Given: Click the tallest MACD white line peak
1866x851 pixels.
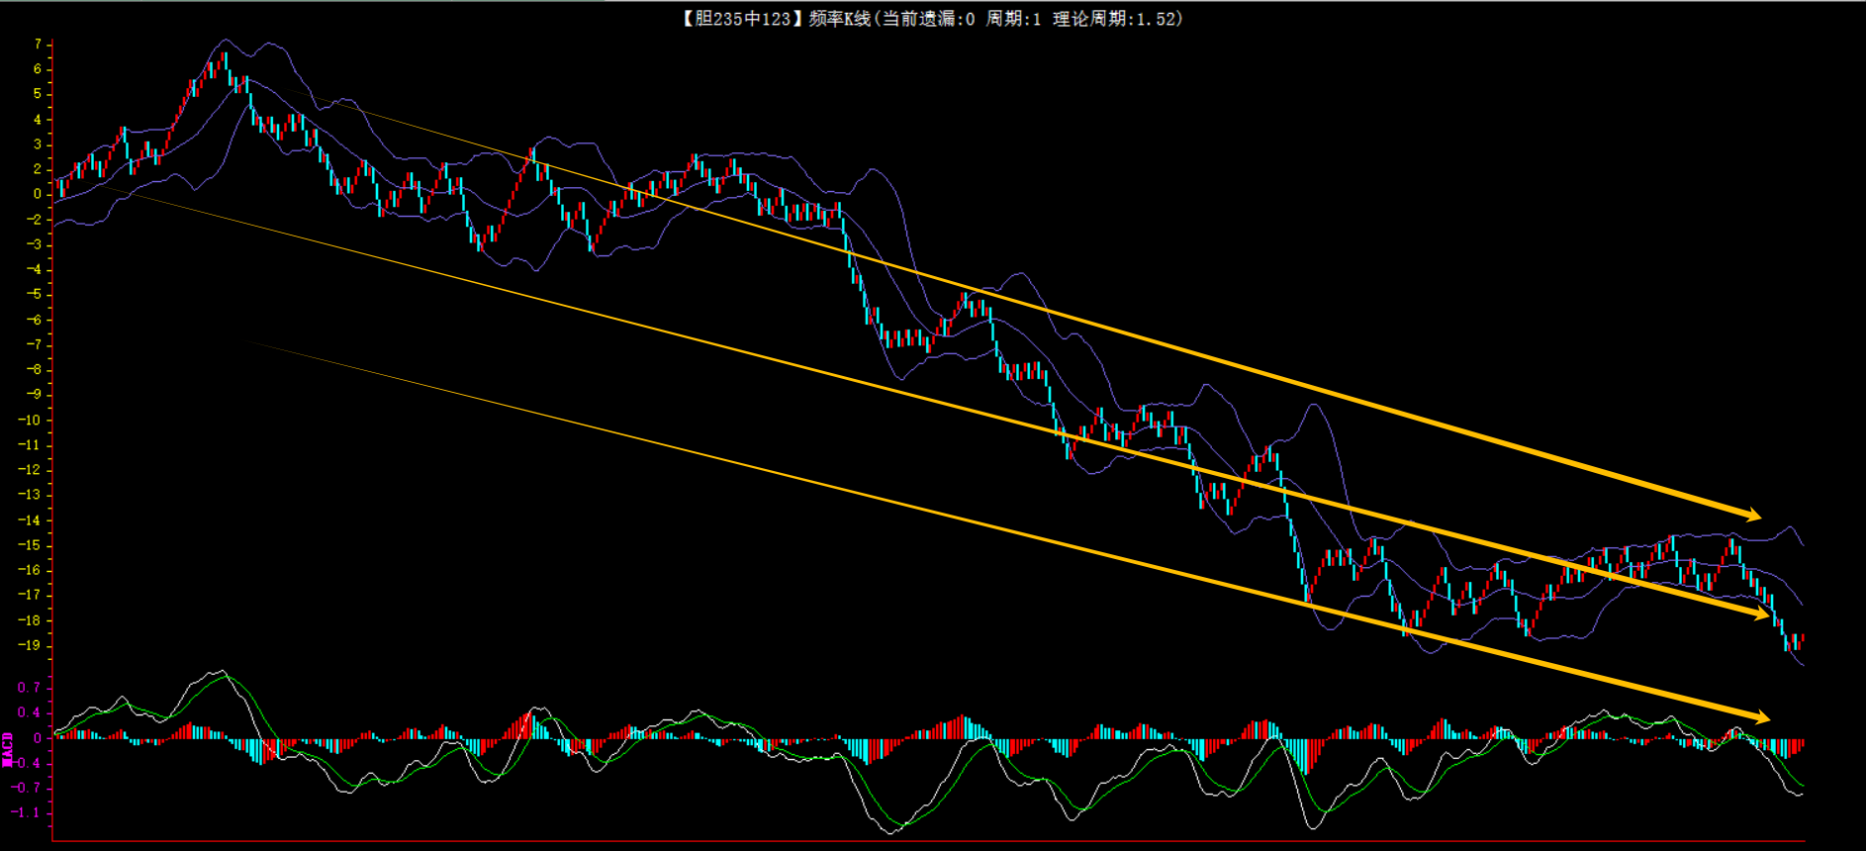Looking at the screenshot, I should click(219, 671).
